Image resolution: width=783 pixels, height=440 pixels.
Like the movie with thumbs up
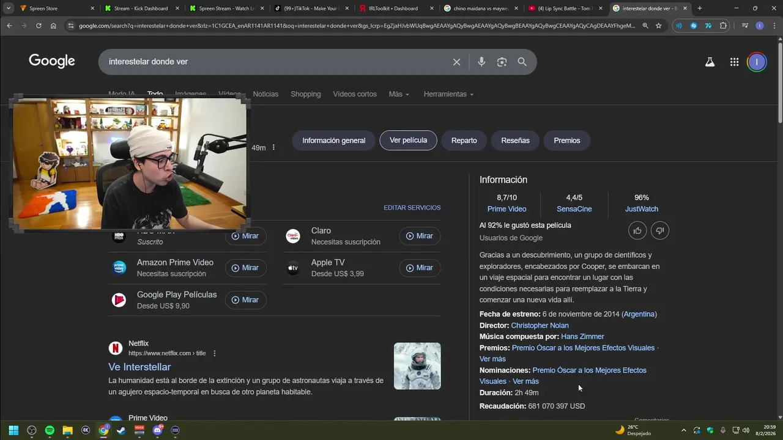(637, 230)
